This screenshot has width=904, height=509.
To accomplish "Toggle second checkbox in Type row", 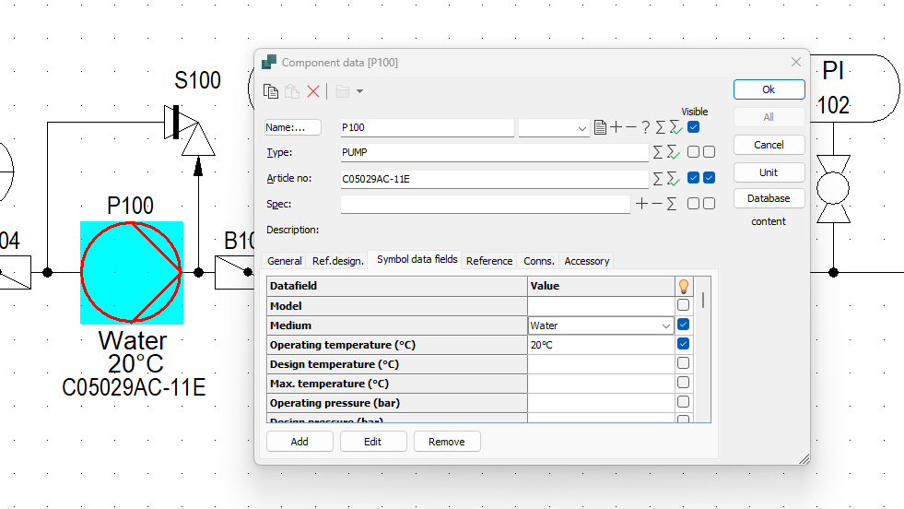I will pyautogui.click(x=710, y=152).
